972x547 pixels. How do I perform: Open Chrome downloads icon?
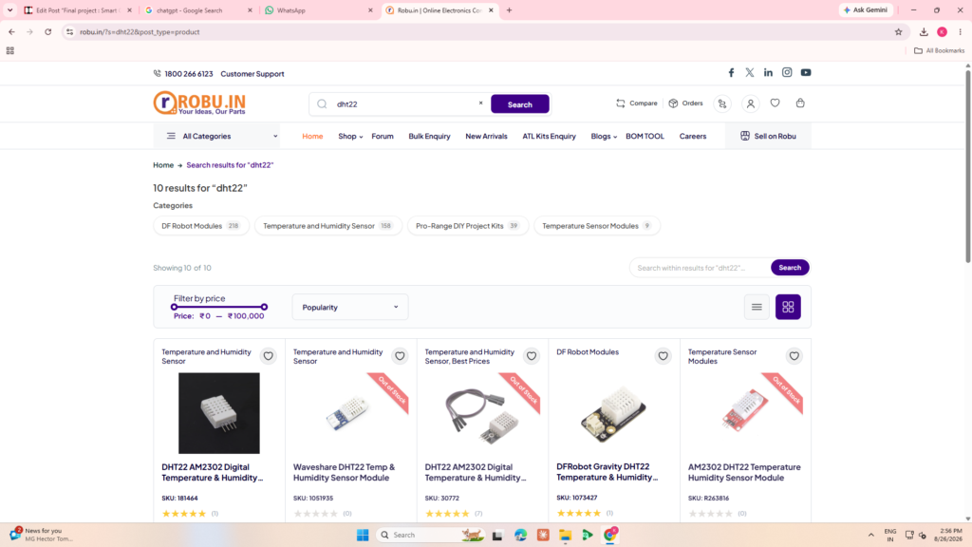[x=924, y=31]
